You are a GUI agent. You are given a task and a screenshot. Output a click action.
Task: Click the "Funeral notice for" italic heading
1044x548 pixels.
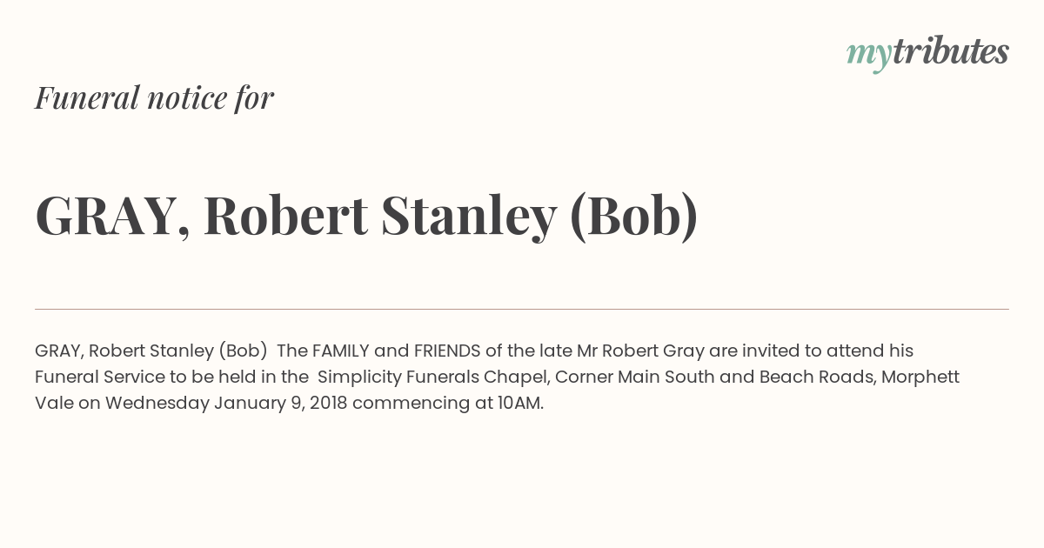(154, 98)
